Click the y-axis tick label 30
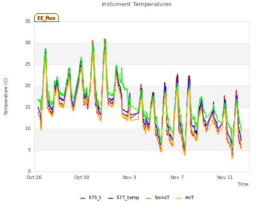Screen dimensions: 275x206 tap(27, 43)
